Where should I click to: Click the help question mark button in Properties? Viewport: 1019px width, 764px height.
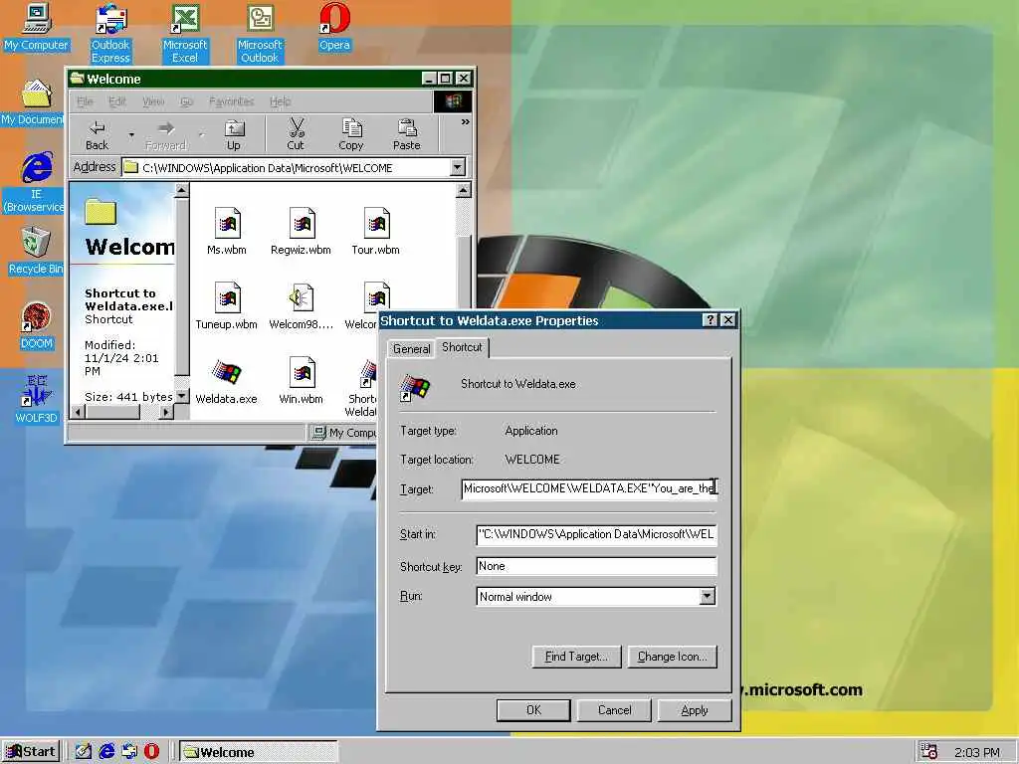(710, 319)
